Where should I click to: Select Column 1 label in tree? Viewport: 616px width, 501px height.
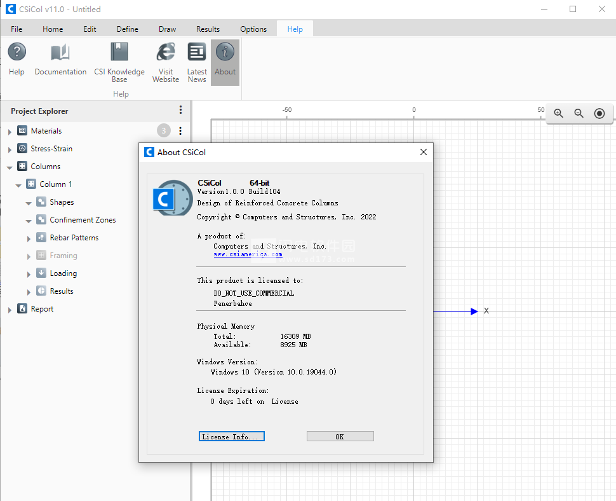tap(56, 184)
